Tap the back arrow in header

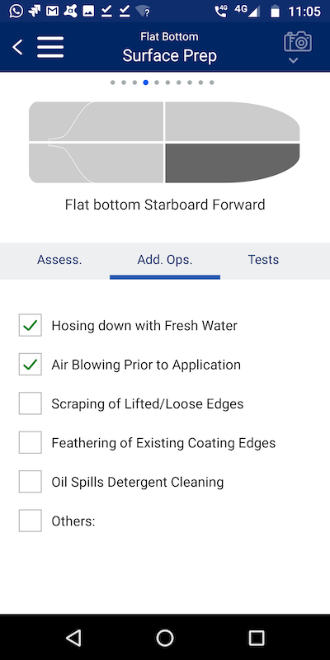click(17, 47)
